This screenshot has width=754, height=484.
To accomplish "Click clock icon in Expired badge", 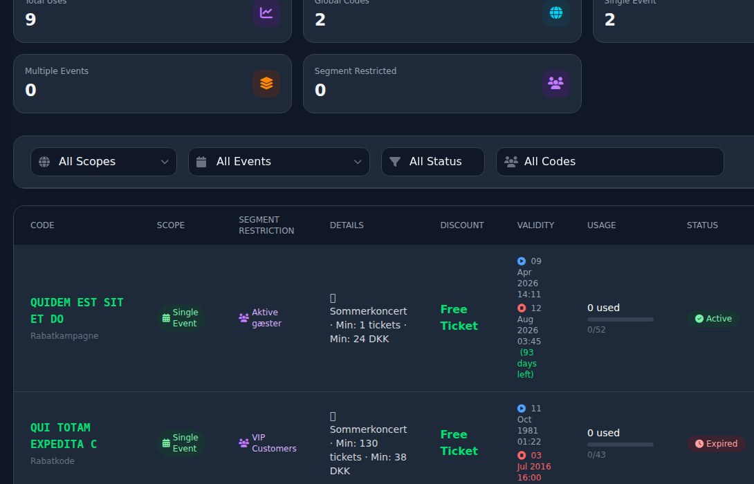I will pos(699,444).
